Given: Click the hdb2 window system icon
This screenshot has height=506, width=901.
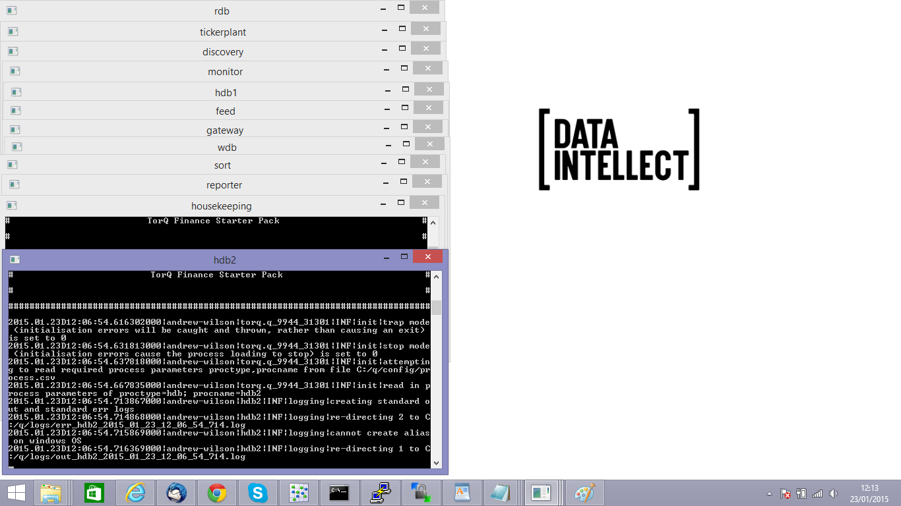Looking at the screenshot, I should coord(15,260).
